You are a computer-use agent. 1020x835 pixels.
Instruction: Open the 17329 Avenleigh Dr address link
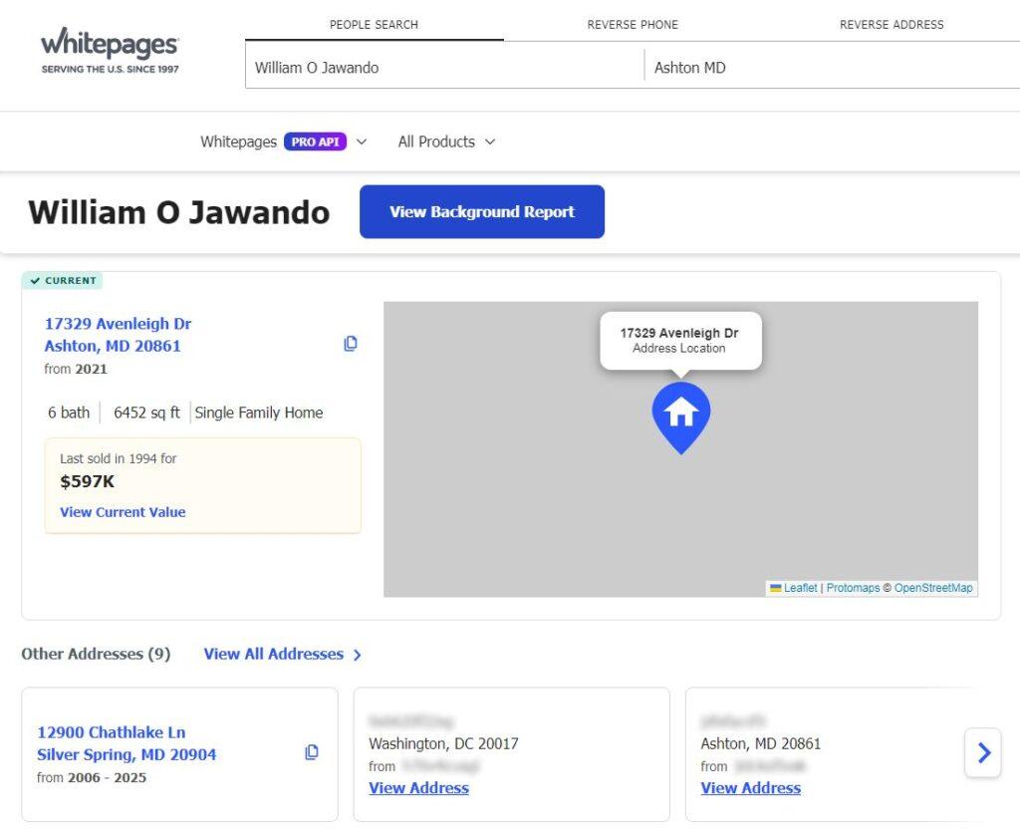point(118,335)
